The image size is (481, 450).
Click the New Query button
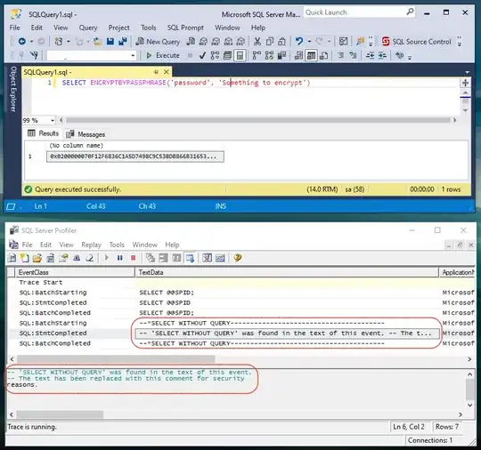coord(158,42)
